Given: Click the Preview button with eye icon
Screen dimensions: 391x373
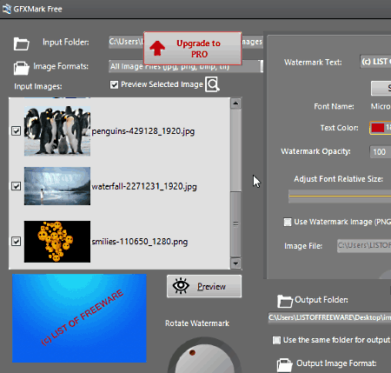Looking at the screenshot, I should click(x=204, y=286).
